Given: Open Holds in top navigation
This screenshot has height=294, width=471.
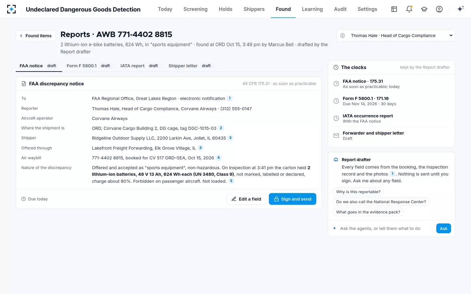Looking at the screenshot, I should coord(226,9).
